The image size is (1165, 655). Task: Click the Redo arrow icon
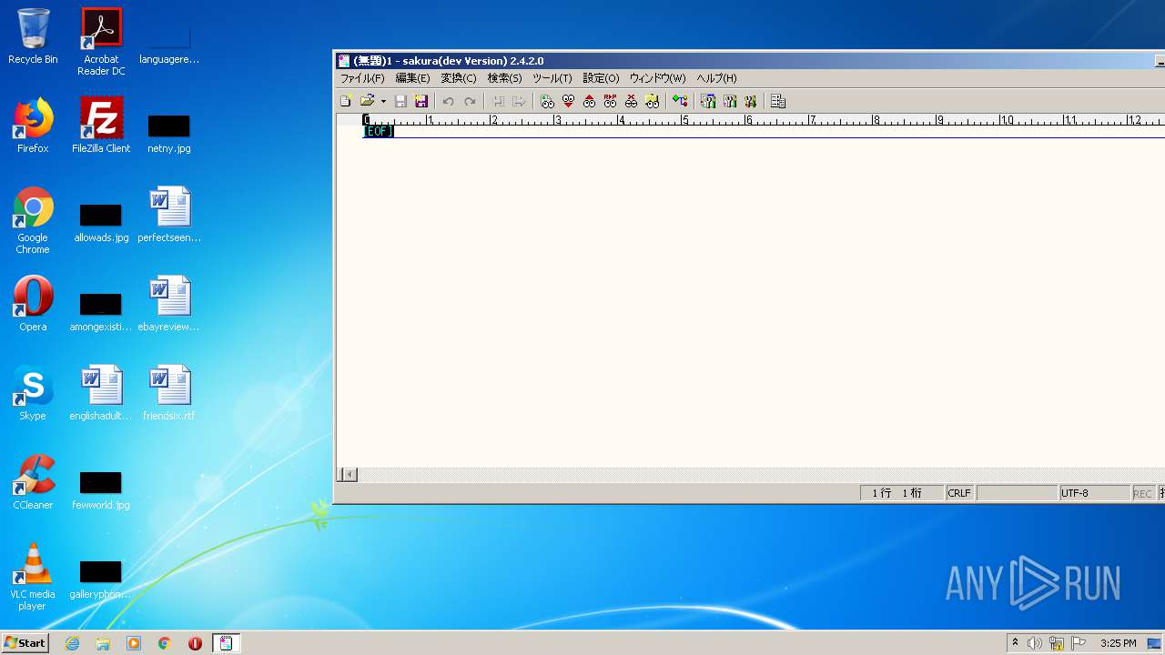[x=470, y=101]
